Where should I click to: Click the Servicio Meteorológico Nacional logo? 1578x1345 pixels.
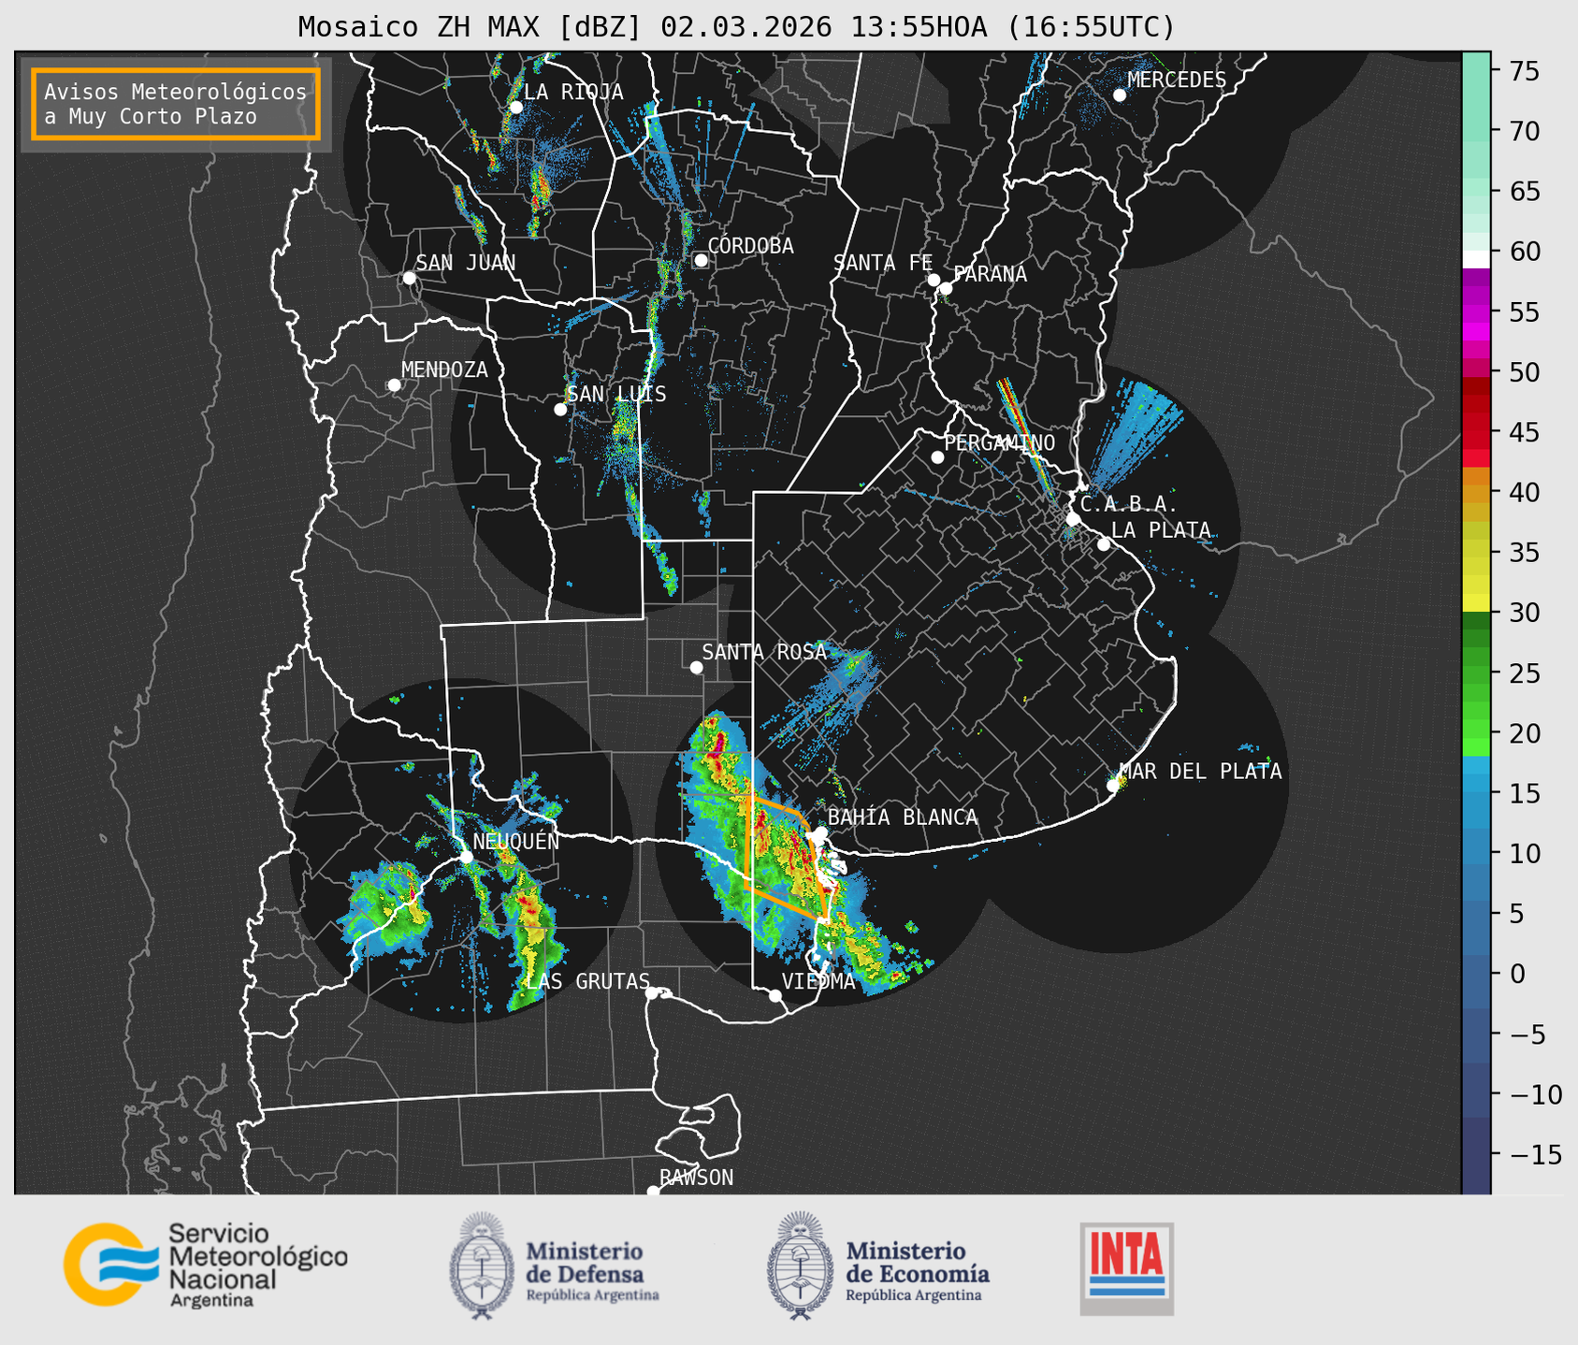coord(204,1265)
